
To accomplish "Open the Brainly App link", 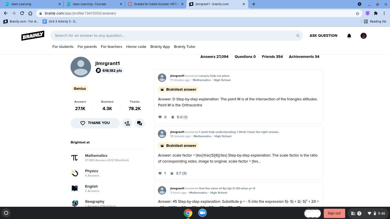I will pyautogui.click(x=160, y=46).
